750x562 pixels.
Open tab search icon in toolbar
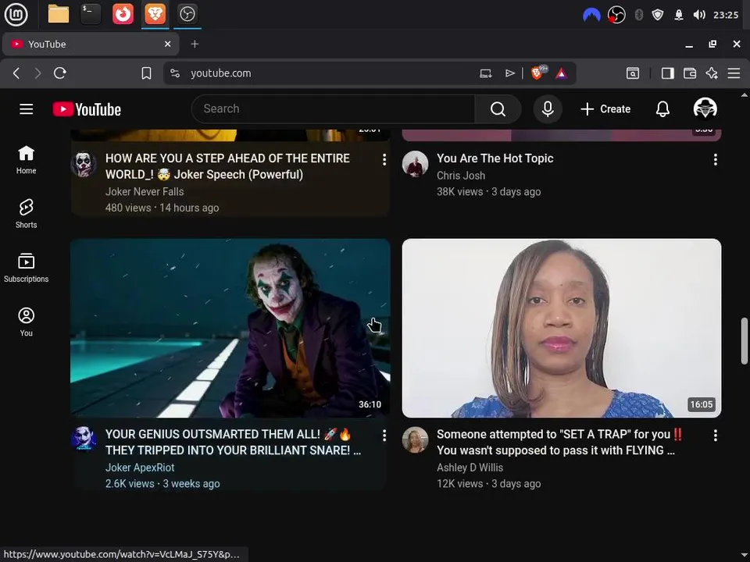tap(632, 73)
